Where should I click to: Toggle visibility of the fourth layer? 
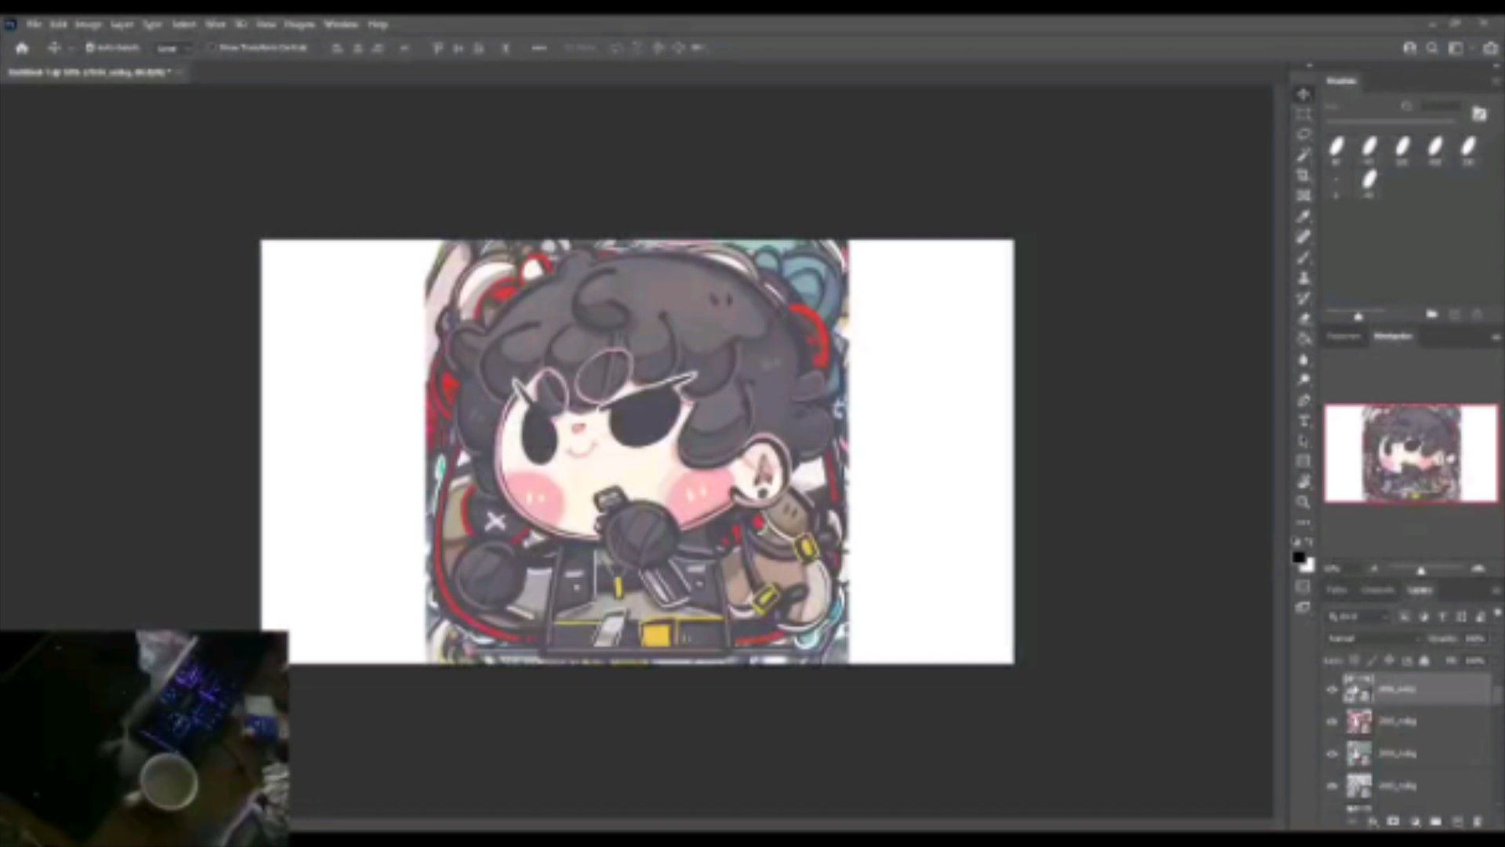click(1332, 785)
